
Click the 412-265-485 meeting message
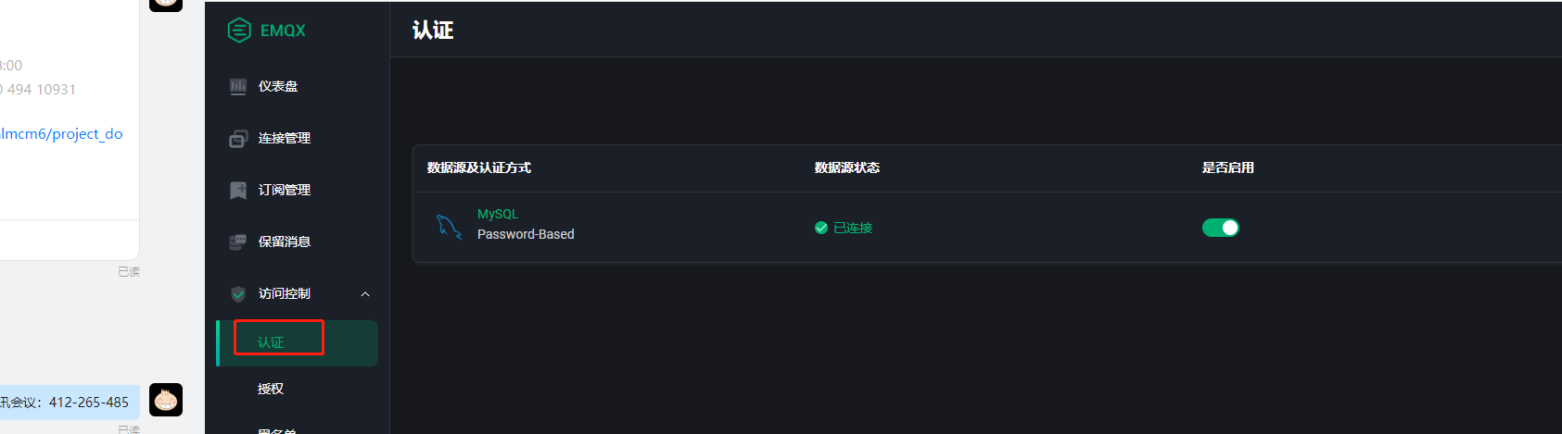[x=67, y=403]
